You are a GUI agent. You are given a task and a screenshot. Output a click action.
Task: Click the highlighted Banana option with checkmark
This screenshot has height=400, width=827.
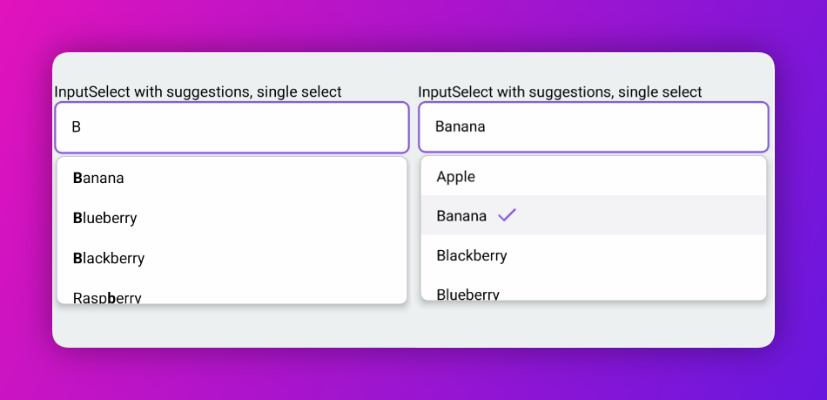(x=594, y=215)
